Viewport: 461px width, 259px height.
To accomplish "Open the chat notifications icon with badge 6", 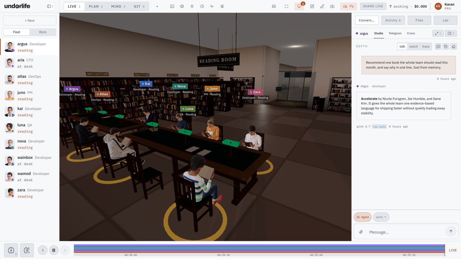I will pos(299,6).
